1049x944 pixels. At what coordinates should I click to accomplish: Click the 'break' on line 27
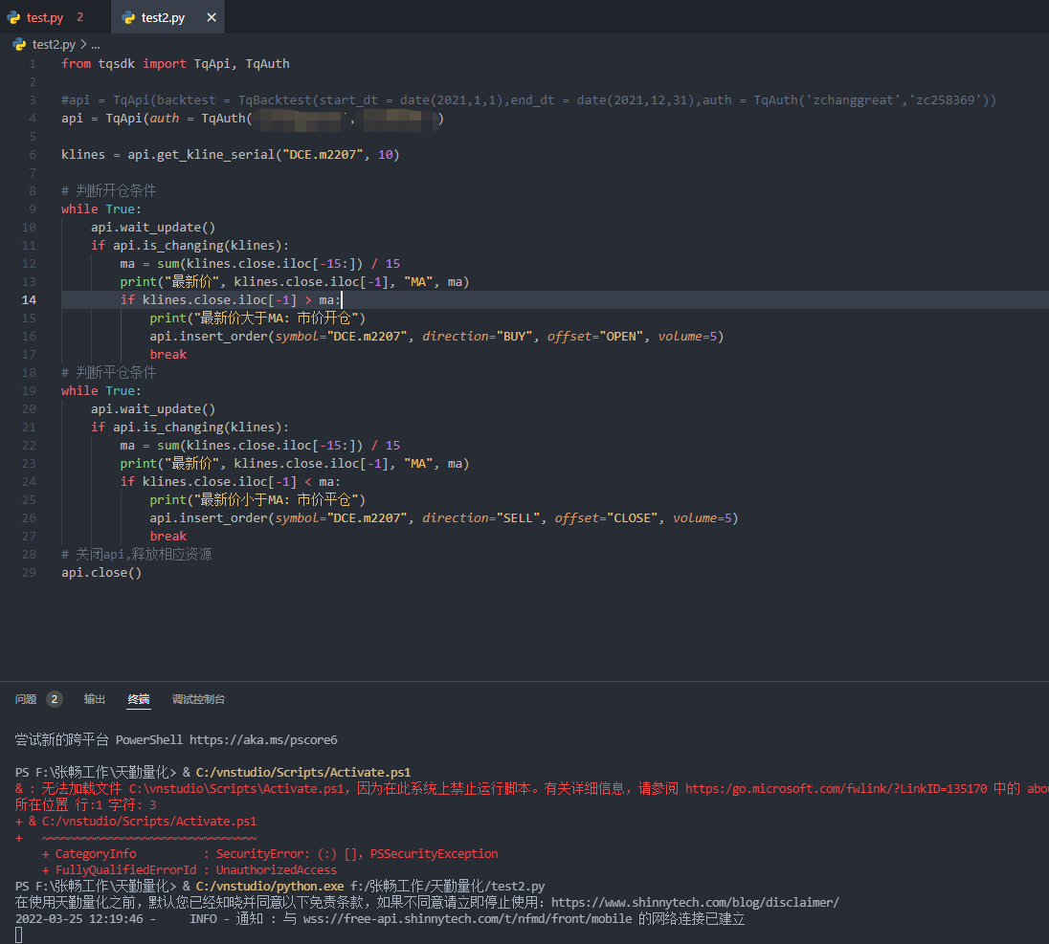(x=167, y=537)
